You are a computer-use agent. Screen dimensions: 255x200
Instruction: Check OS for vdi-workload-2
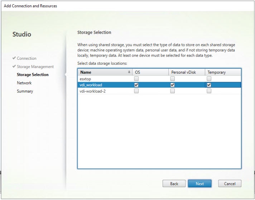click(x=136, y=91)
